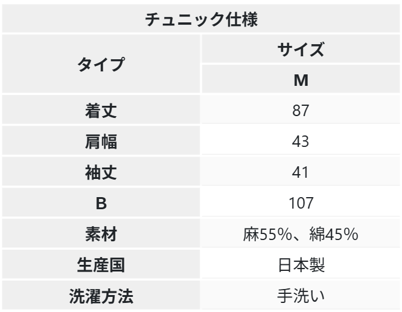The height and width of the screenshot is (312, 402).
Task: Select the タイプ header cell
Action: coord(101,65)
